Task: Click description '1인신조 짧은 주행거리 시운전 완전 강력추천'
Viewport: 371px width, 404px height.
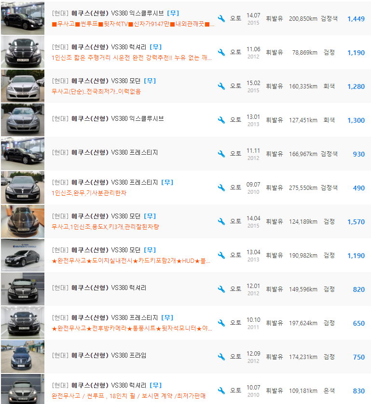Action: pos(132,58)
